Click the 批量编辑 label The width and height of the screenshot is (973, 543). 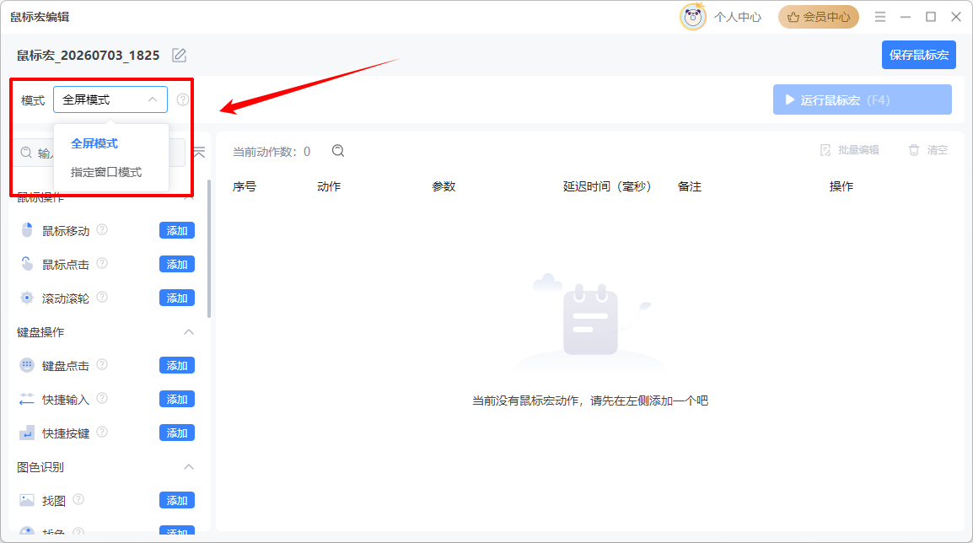tap(858, 150)
